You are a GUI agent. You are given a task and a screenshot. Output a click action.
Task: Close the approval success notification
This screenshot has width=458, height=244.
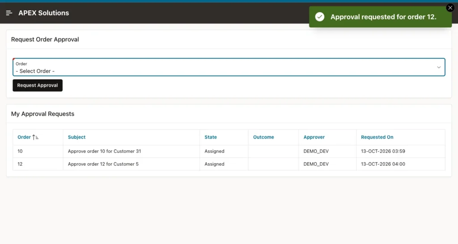450,8
